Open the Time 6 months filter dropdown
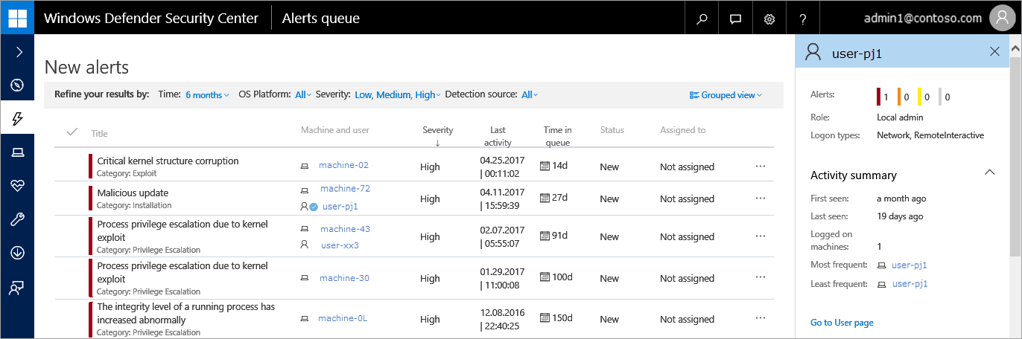This screenshot has width=1022, height=339. click(207, 95)
